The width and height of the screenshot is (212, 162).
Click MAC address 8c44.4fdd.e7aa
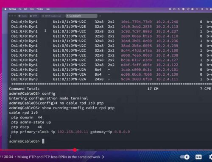(137, 50)
